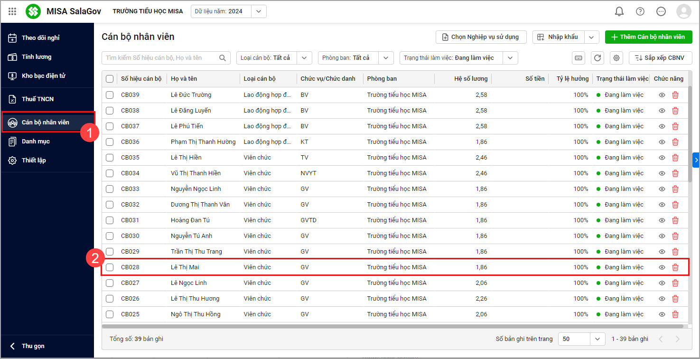Check the box for CB026

point(110,299)
